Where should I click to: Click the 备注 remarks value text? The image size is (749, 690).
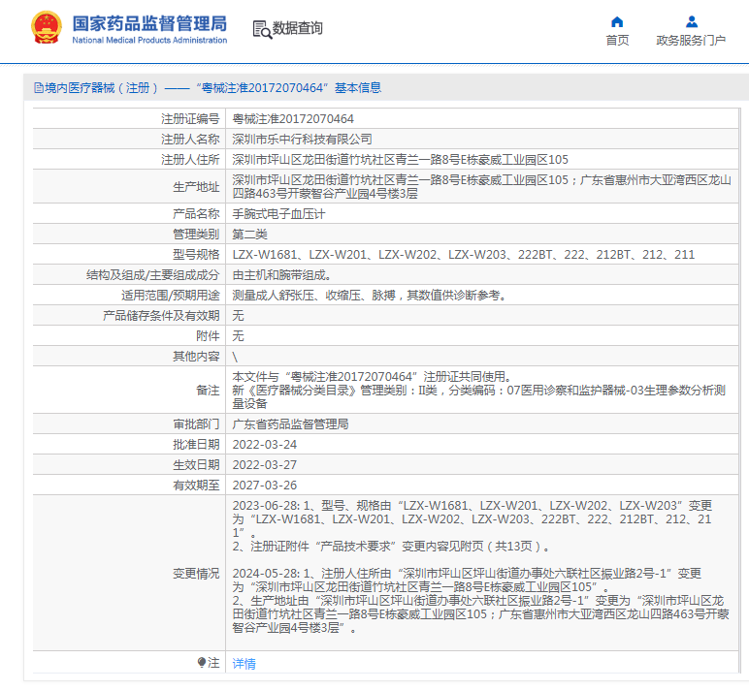(x=479, y=391)
